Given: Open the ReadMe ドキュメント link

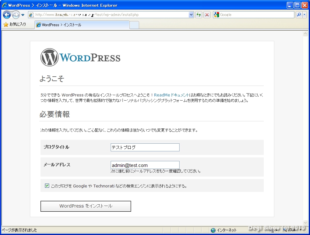Looking at the screenshot, I should (x=172, y=95).
